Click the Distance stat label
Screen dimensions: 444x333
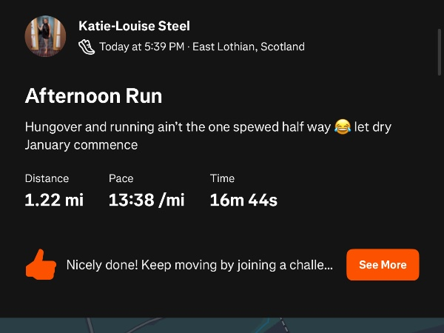47,178
